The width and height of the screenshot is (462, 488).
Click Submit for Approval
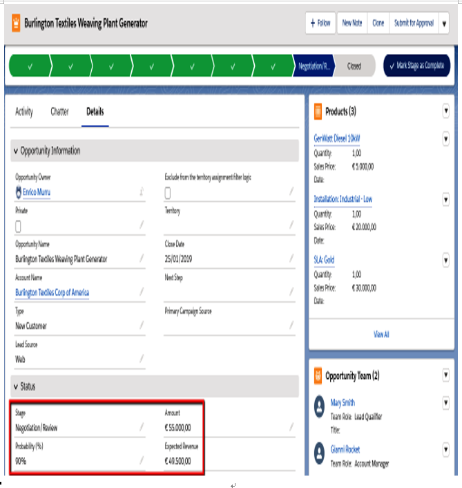pyautogui.click(x=414, y=23)
